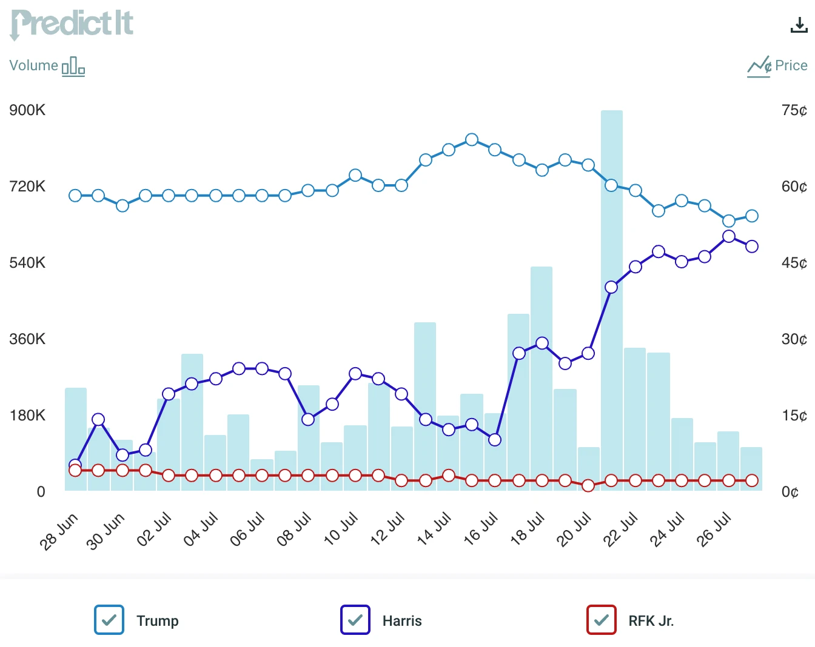The height and width of the screenshot is (647, 815).
Task: Click the PredictIt logo
Action: pyautogui.click(x=72, y=24)
